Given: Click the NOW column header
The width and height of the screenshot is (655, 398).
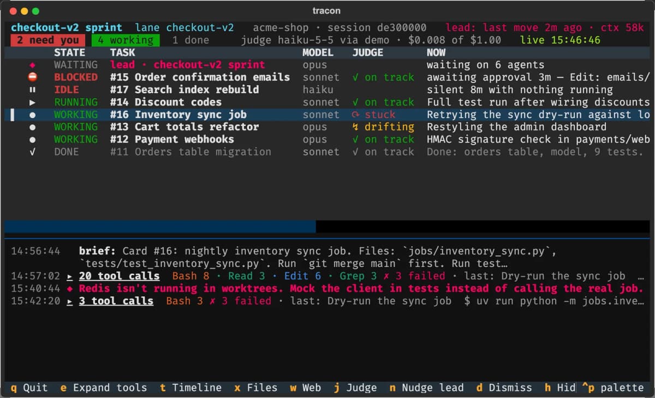Looking at the screenshot, I should point(436,52).
